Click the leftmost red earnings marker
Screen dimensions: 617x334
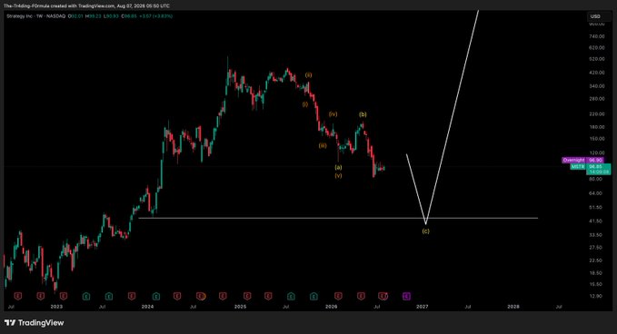[x=17, y=296]
